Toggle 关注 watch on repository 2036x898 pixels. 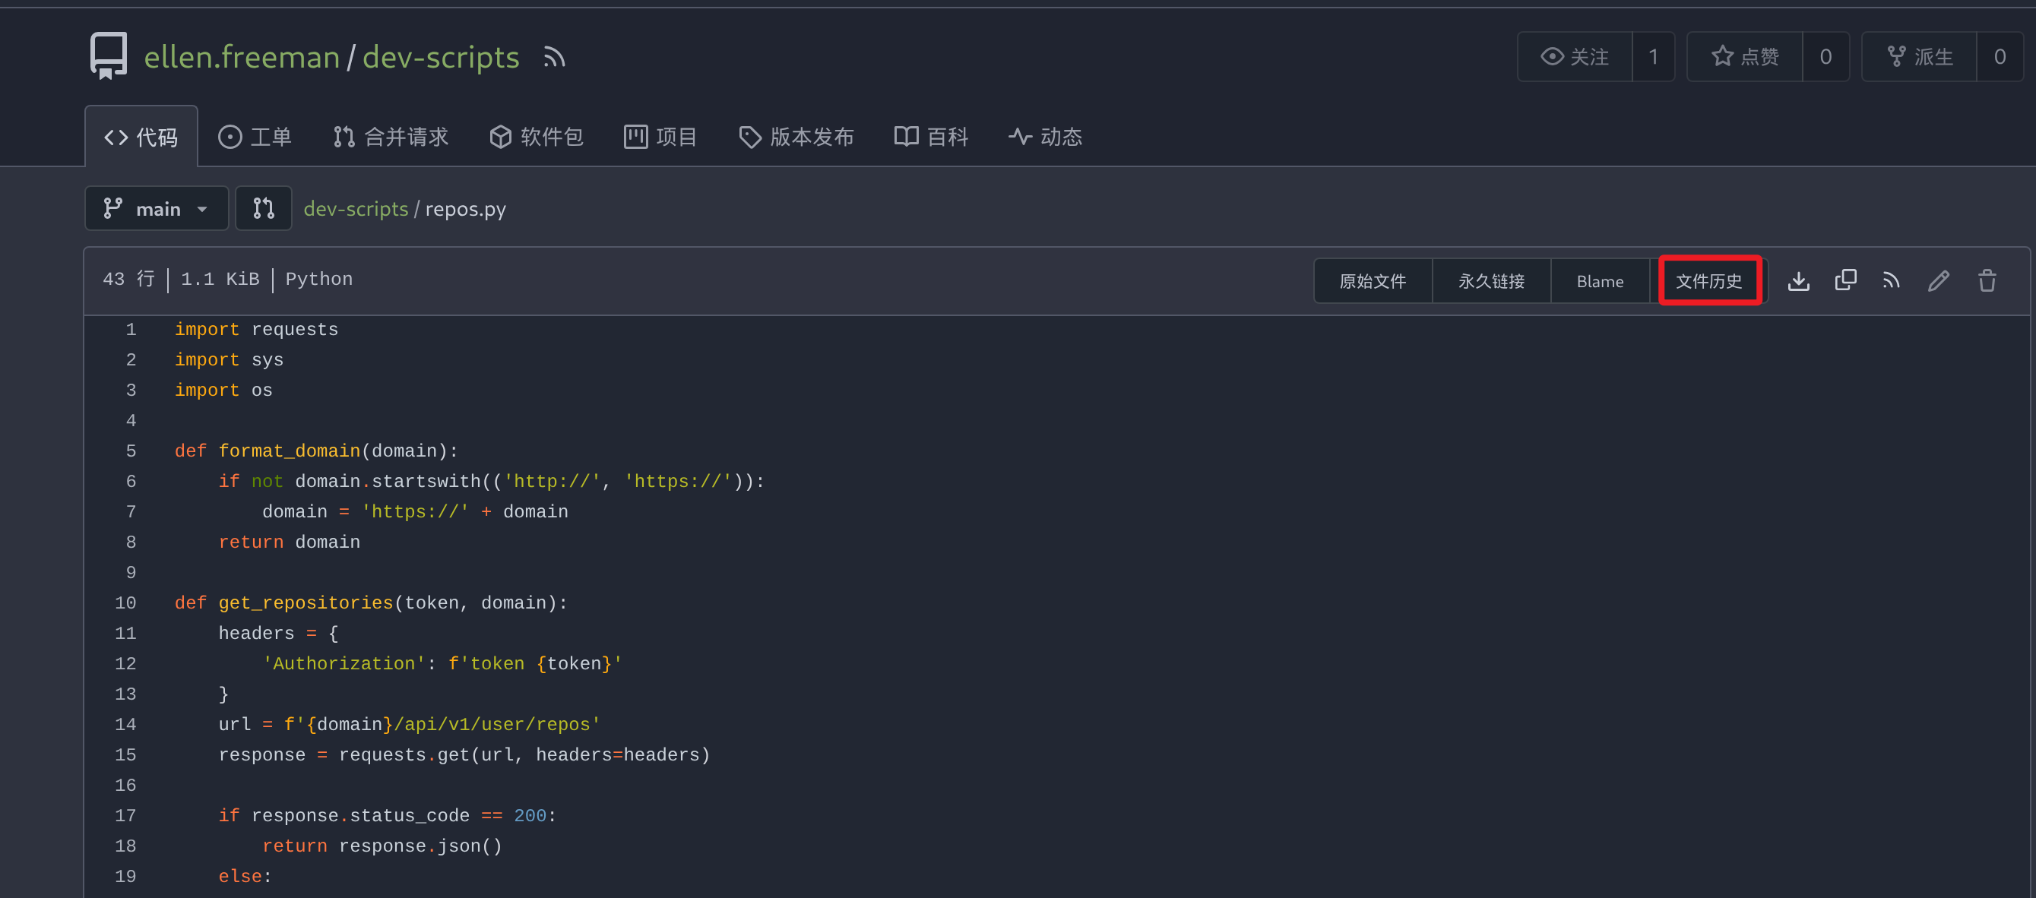(x=1575, y=57)
